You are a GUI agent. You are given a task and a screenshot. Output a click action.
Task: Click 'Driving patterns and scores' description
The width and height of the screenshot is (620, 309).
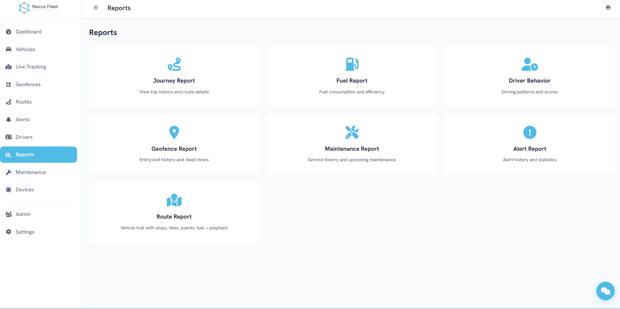pyautogui.click(x=530, y=92)
